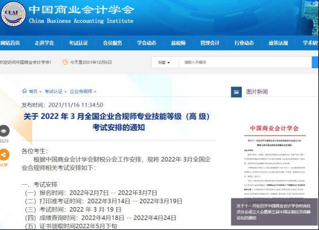Click the keyword search input field
Image resolution: width=319 pixels, height=230 pixels.
click(245, 63)
